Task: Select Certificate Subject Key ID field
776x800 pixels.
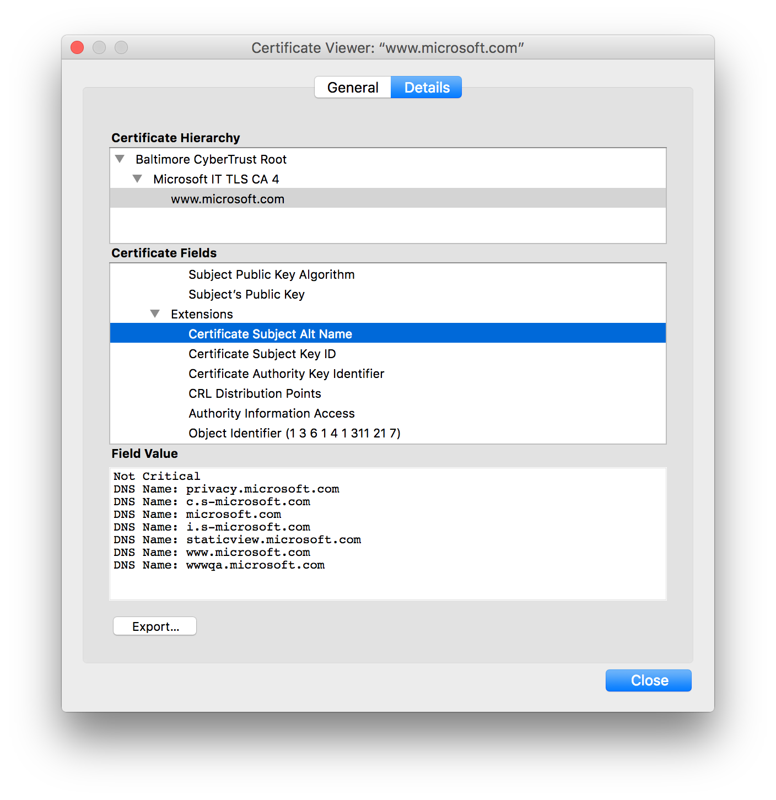Action: click(x=388, y=354)
